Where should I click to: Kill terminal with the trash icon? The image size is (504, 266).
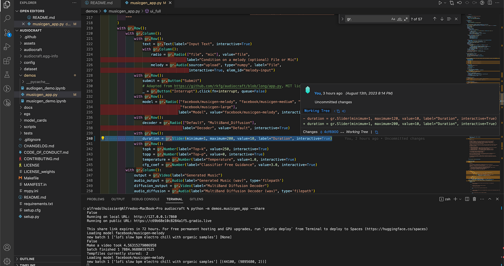click(474, 199)
